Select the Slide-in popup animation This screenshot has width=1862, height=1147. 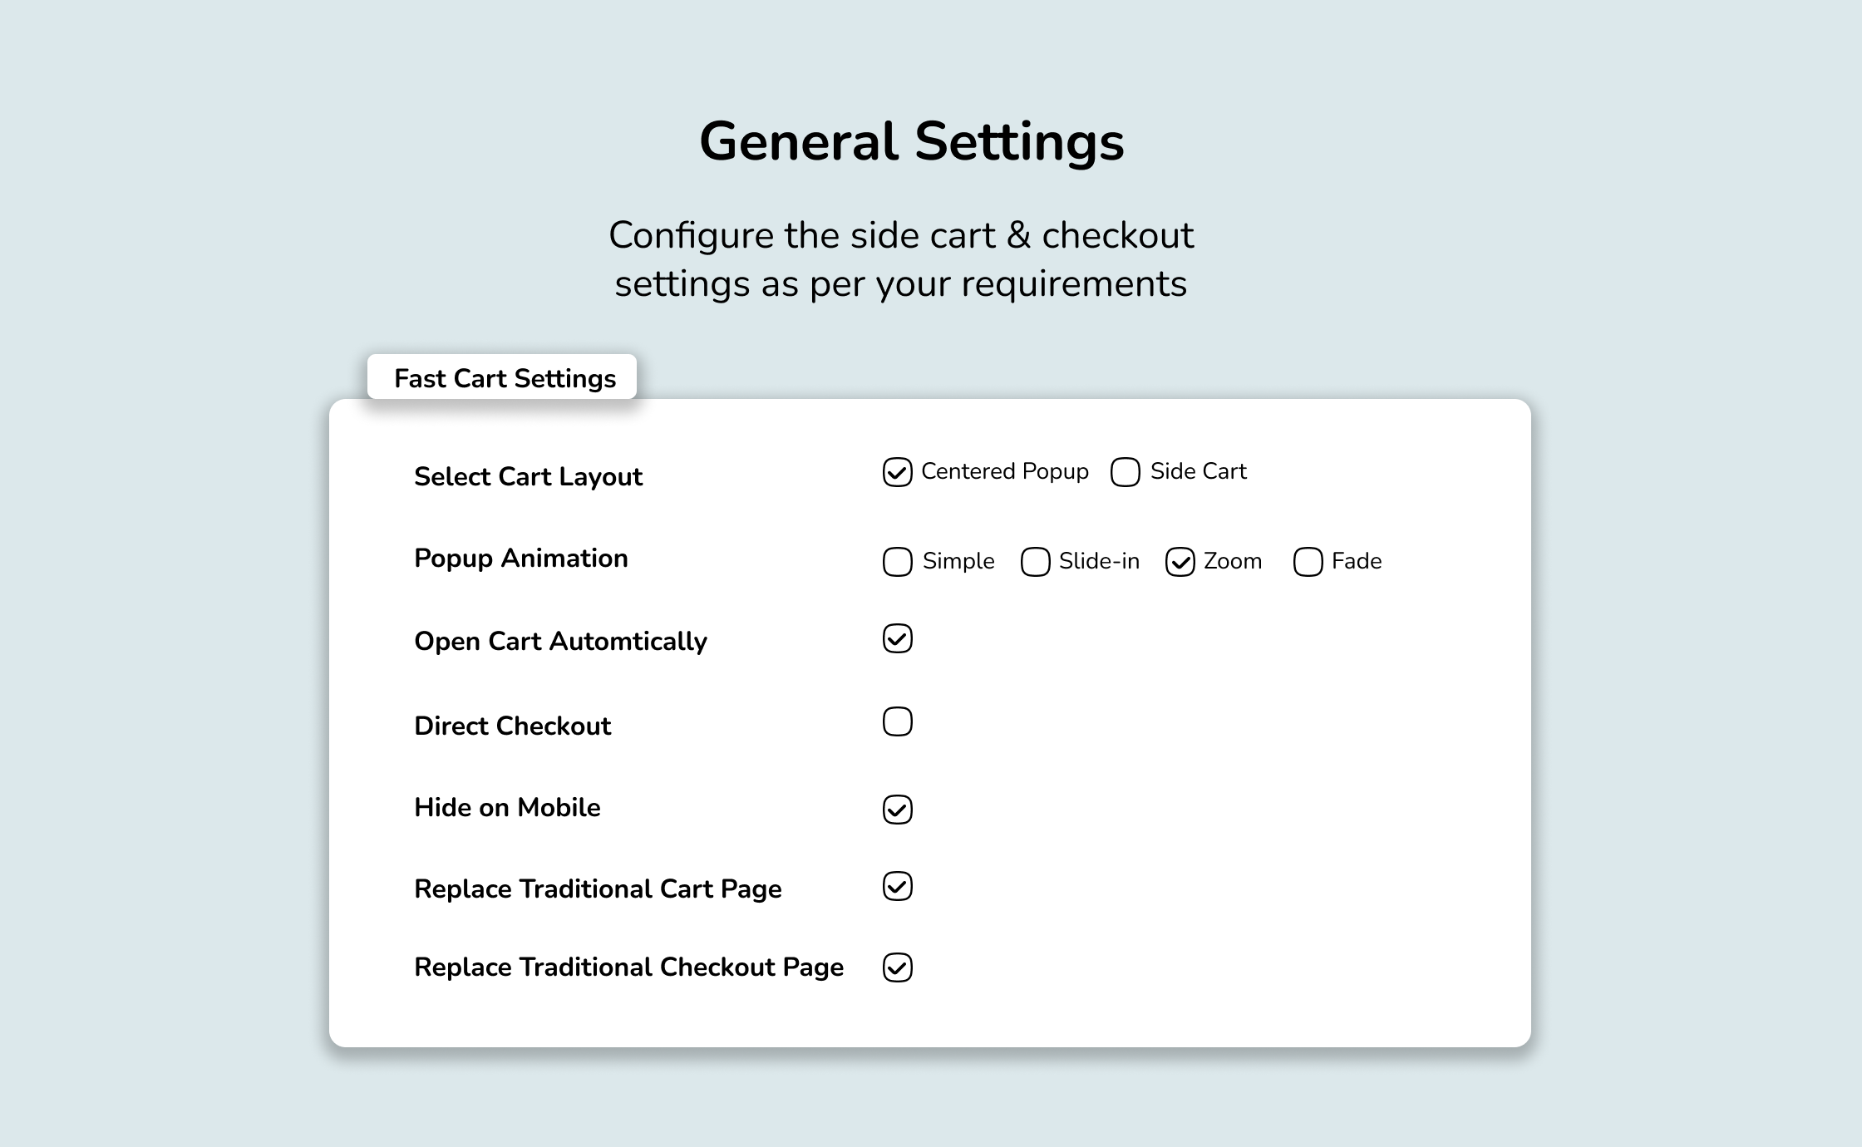click(x=1034, y=562)
